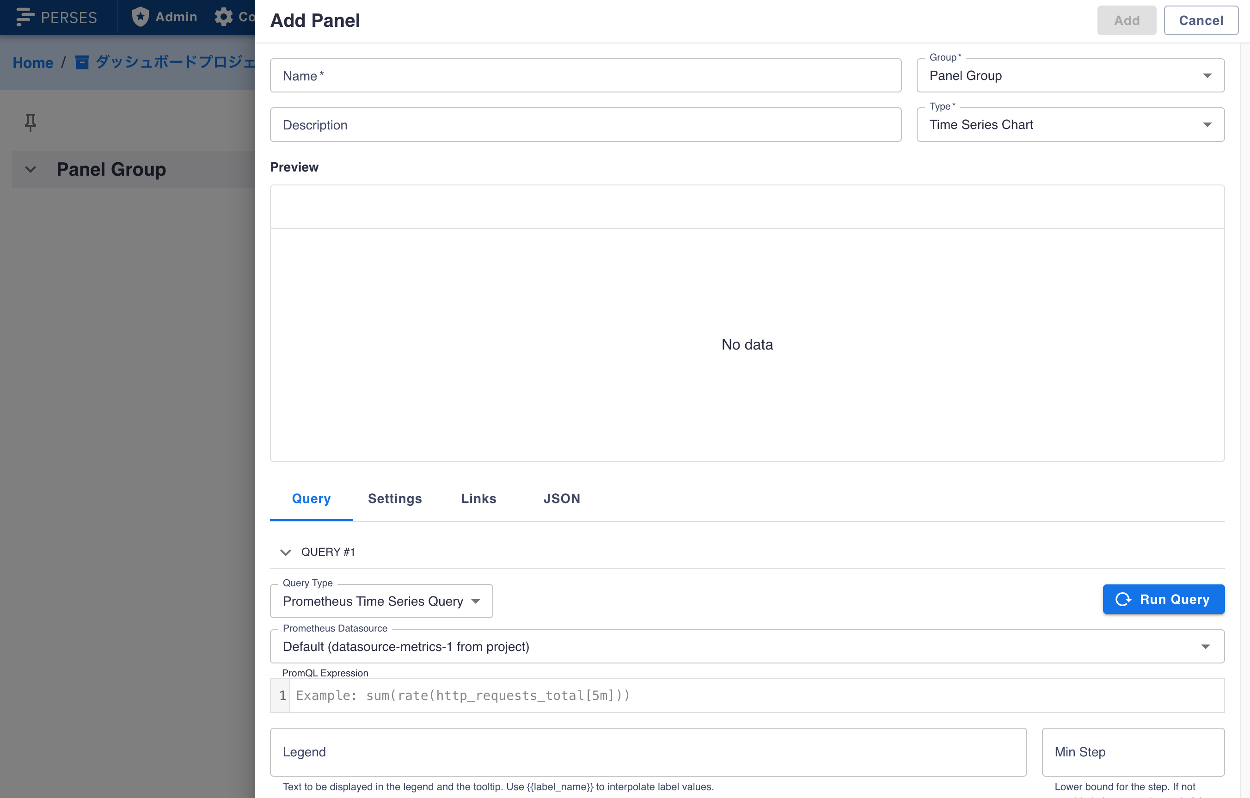Collapse the Panel Group section chevron

[x=31, y=169]
